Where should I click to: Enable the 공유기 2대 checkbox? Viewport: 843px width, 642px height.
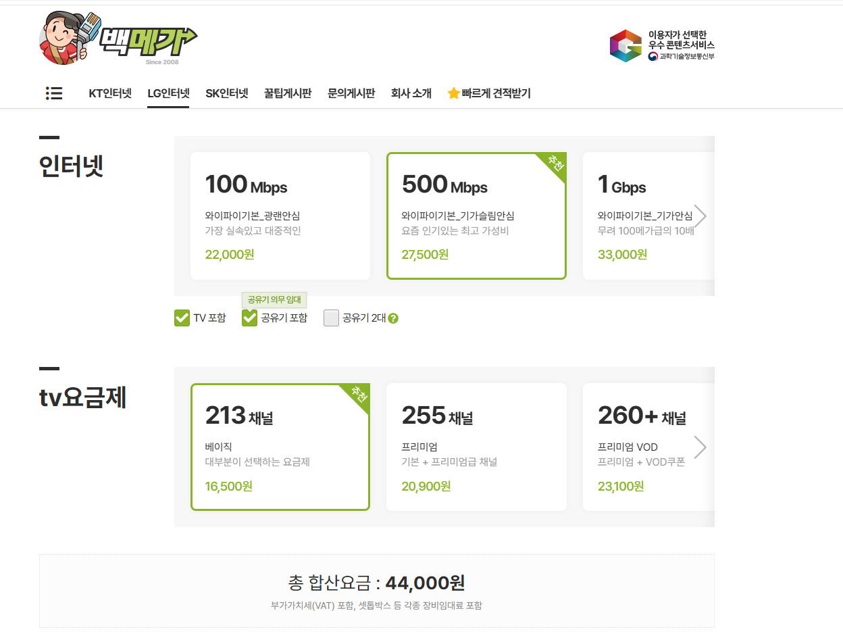click(x=331, y=318)
